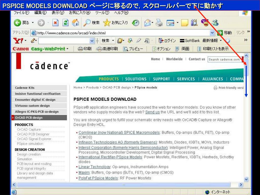Open the 戻る back history dropdown arrow
Image resolution: width=260 pixels, height=195 pixels.
(33, 23)
